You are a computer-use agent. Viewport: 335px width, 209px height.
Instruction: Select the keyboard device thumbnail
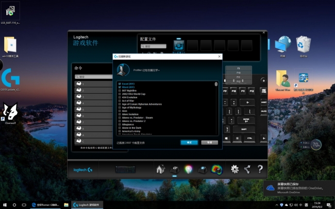click(x=123, y=169)
